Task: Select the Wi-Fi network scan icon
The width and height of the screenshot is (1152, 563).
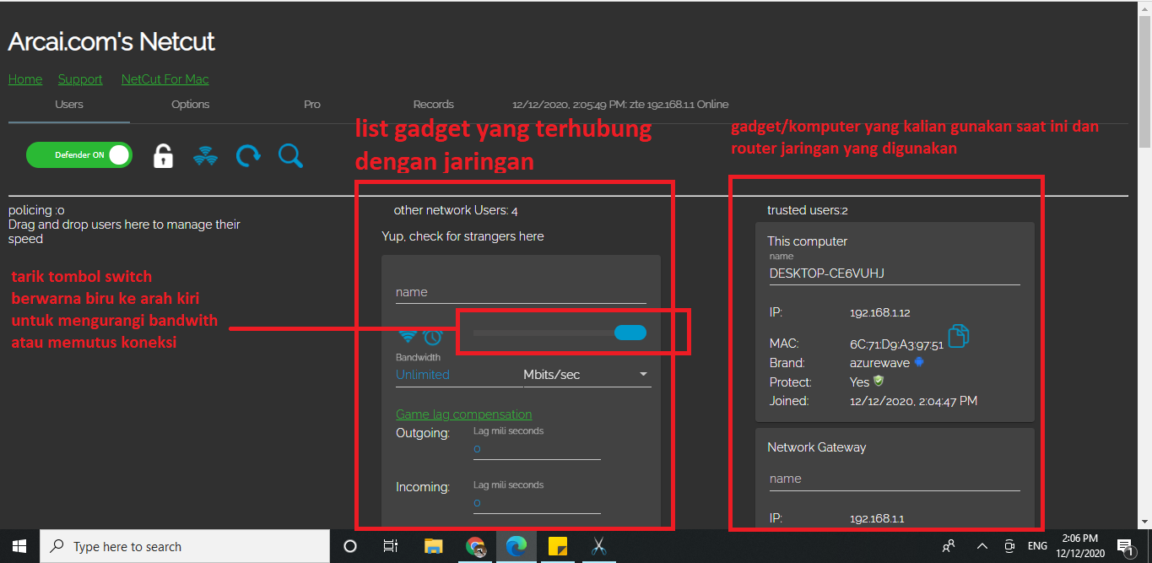Action: point(205,155)
